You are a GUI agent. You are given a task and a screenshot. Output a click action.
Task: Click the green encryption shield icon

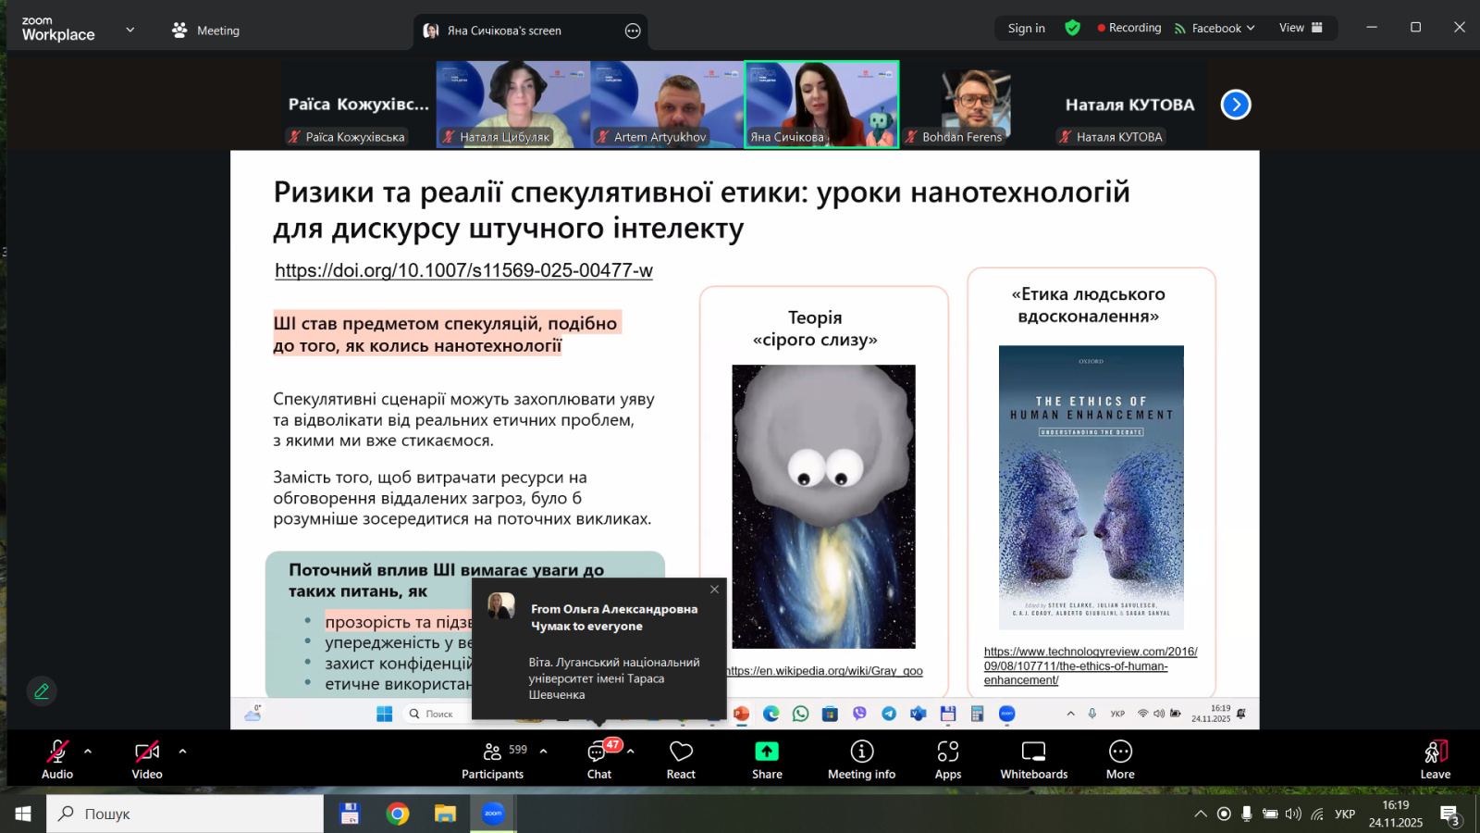pos(1073,28)
